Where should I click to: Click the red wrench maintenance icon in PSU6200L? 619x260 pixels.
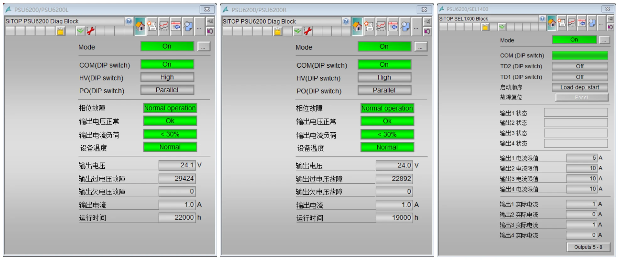point(91,31)
